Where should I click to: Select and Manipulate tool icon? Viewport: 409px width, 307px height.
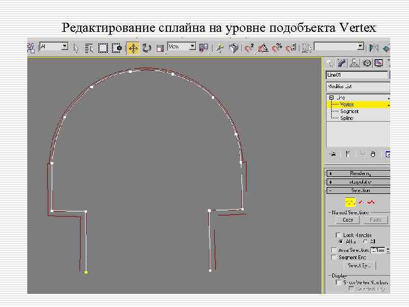point(220,48)
